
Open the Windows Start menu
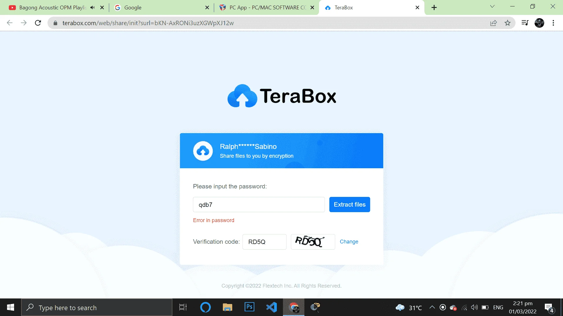11,308
